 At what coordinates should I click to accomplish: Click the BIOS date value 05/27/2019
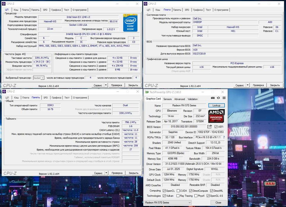click(x=237, y=54)
